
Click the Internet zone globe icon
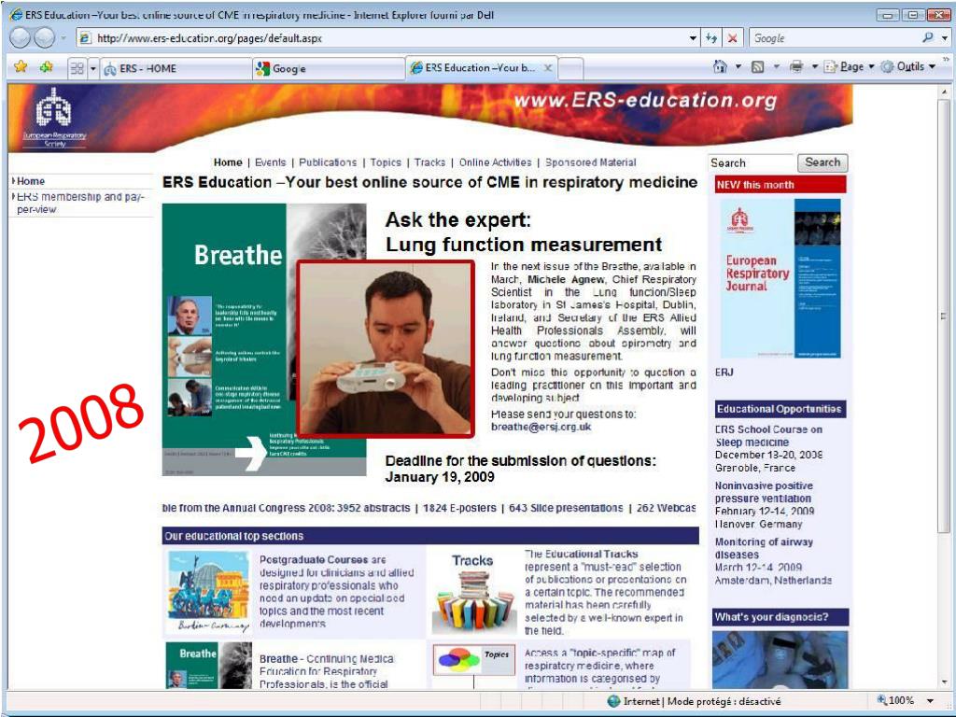coord(614,701)
